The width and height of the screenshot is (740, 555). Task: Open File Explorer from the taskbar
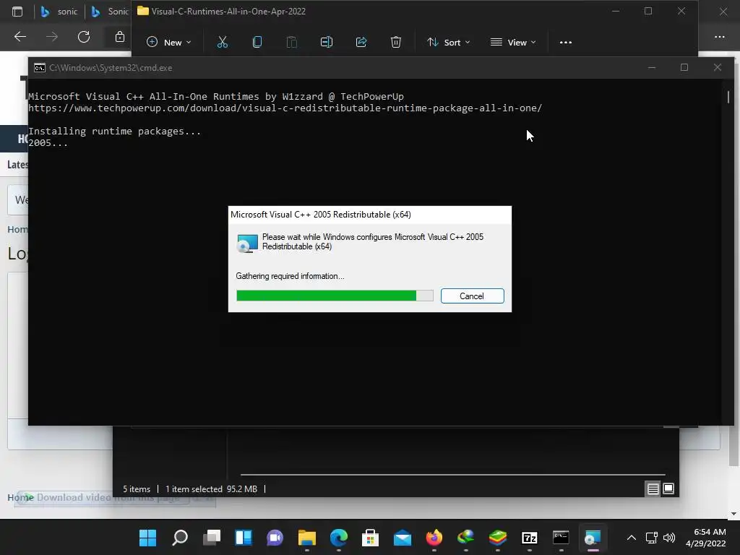(306, 538)
